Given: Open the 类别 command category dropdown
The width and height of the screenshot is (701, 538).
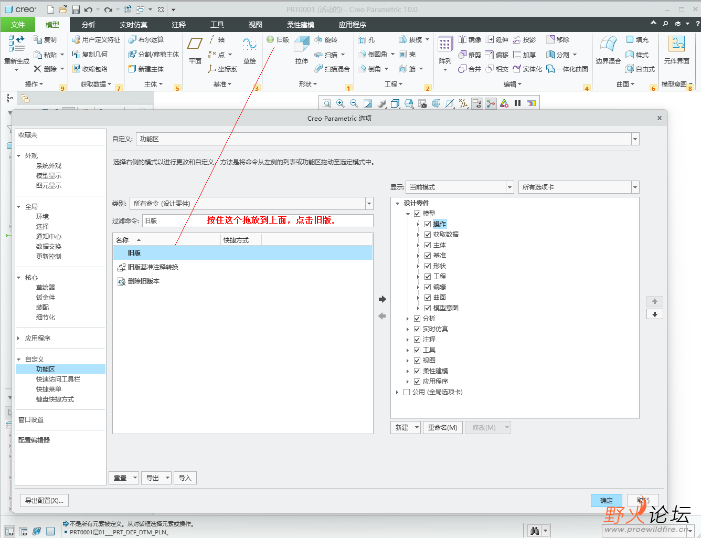Looking at the screenshot, I should (369, 204).
